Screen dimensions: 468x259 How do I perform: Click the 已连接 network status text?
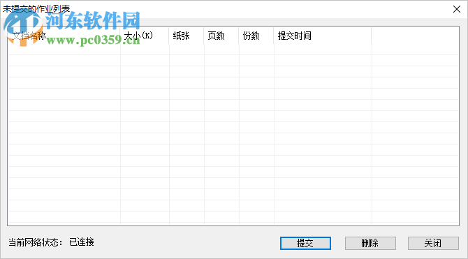pos(82,242)
